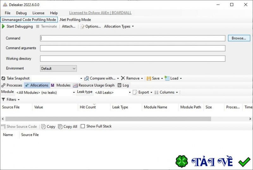Focus the Command arguments input field
The height and width of the screenshot is (170, 253).
tap(133, 48)
